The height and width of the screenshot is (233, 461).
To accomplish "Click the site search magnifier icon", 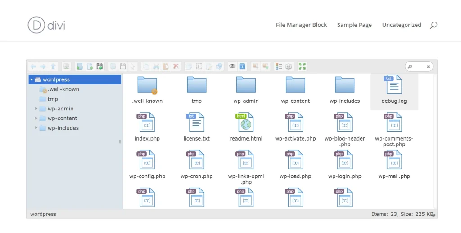I will 434,25.
